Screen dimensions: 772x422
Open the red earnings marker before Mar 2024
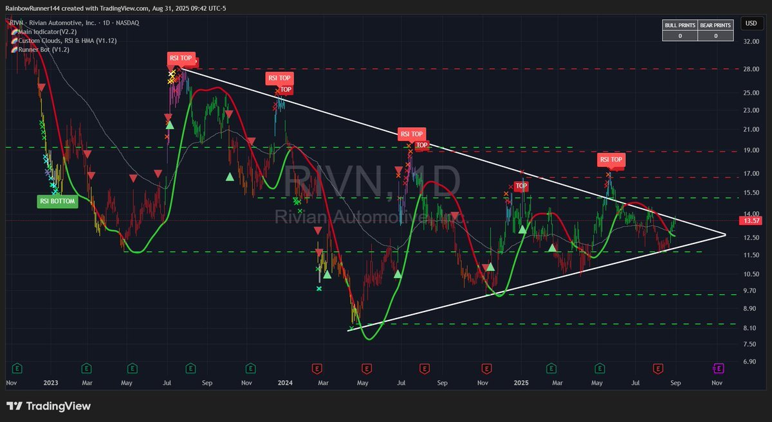coord(317,369)
